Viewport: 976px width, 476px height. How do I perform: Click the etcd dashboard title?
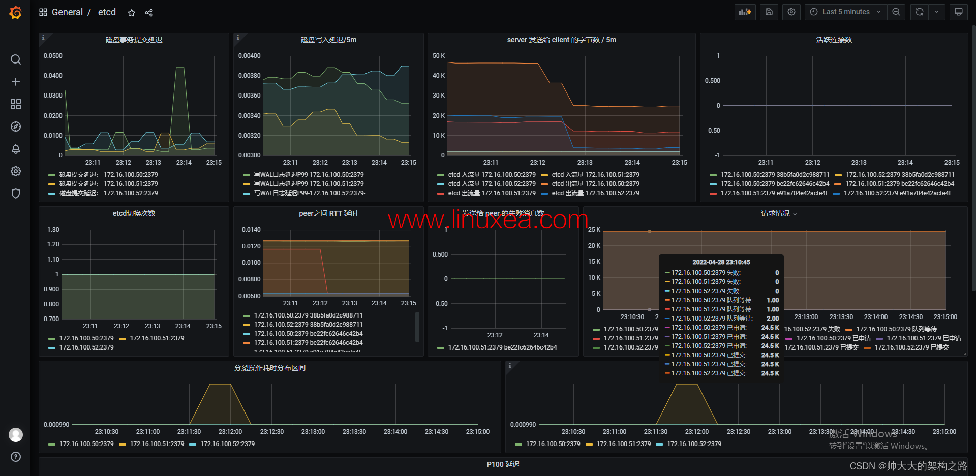point(107,12)
